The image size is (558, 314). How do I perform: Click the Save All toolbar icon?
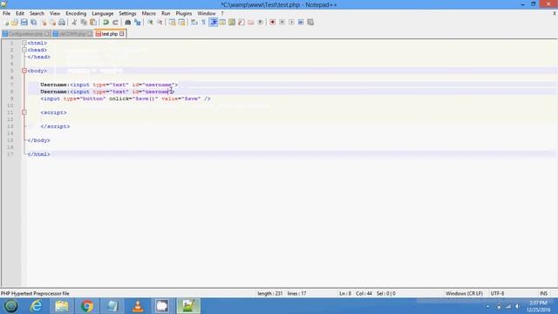[34, 23]
